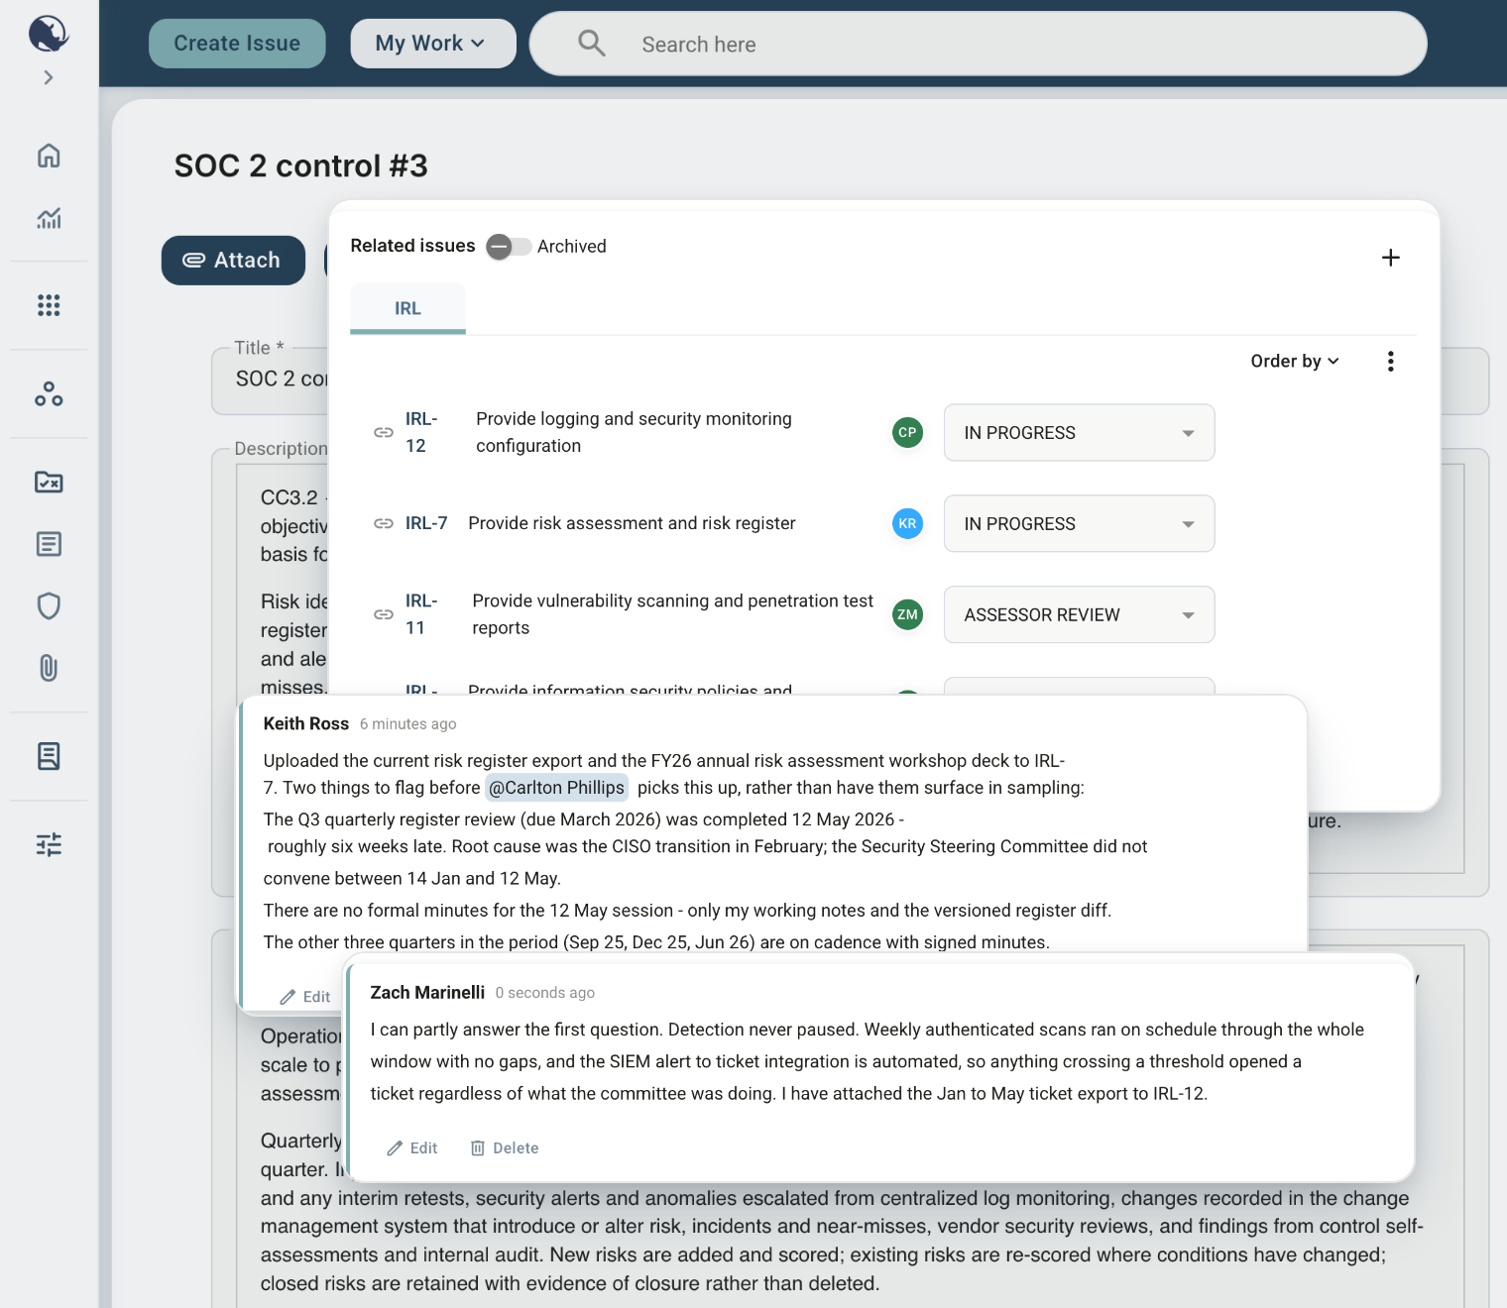Open the shield icon in sidebar

49,605
